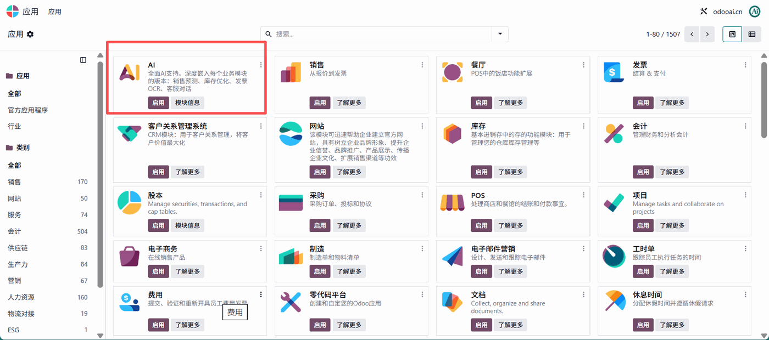
Task: Click the Odoo logo at top left
Action: (12, 11)
